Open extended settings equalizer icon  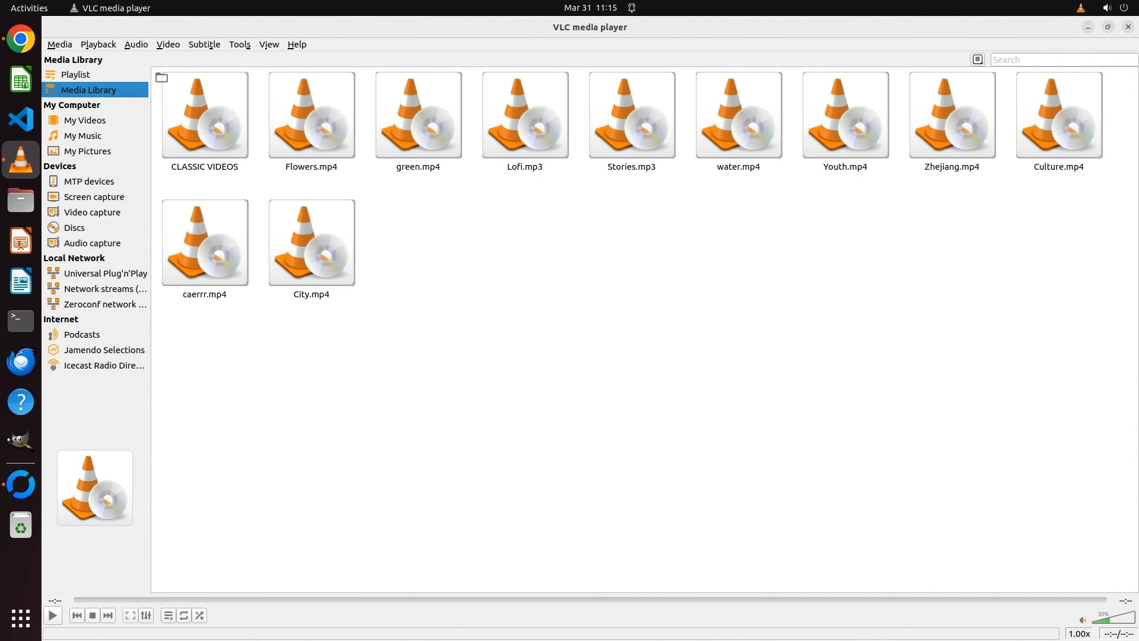146,615
